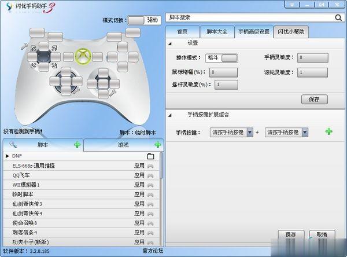
Task: Select the 使命召唤8 script row
Action: [81, 223]
